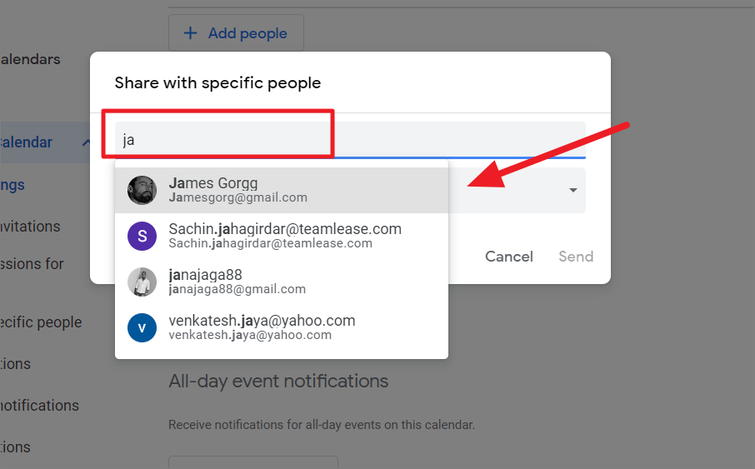Click 'Jamesgorg@gmail.com' email text
The width and height of the screenshot is (755, 469).
(x=237, y=197)
